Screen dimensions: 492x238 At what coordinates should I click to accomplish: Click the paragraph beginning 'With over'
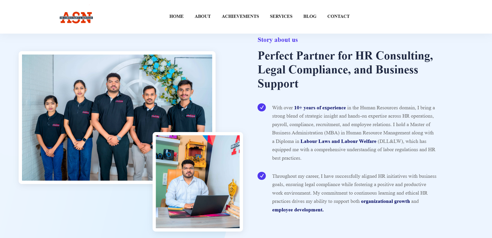[x=354, y=133]
